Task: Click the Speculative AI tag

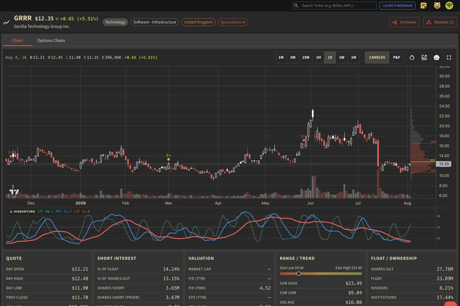Action: [233, 22]
